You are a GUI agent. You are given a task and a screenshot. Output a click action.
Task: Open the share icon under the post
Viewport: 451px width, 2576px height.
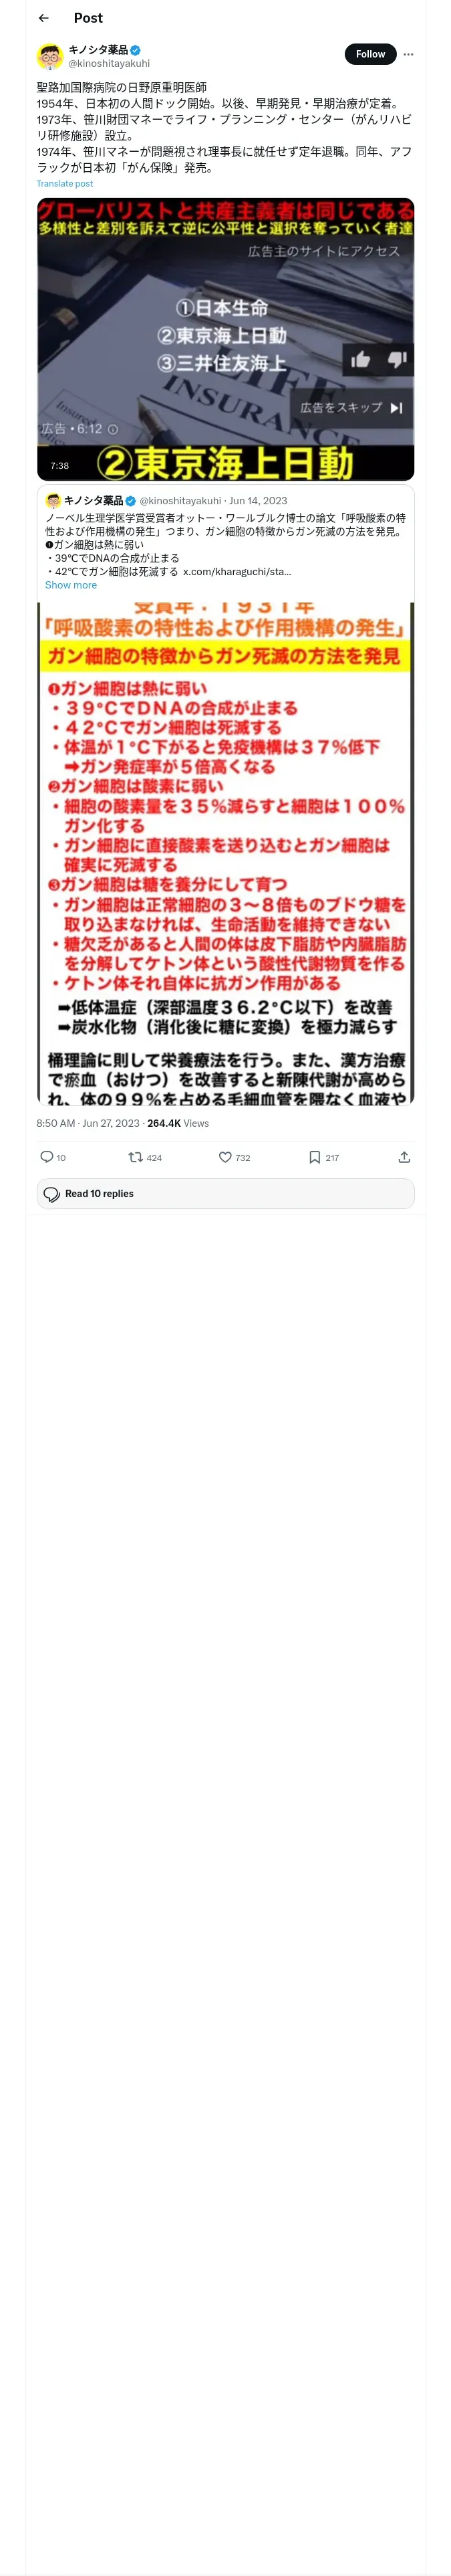404,1157
